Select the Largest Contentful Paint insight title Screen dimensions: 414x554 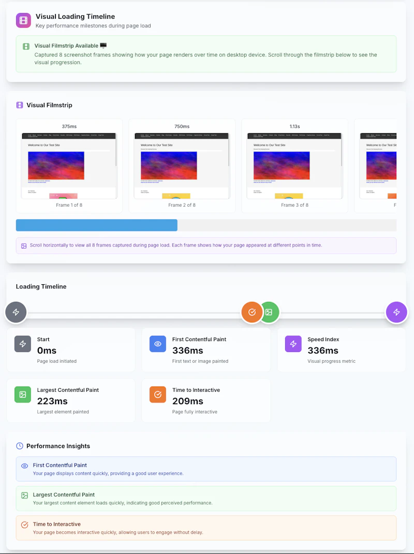(64, 495)
